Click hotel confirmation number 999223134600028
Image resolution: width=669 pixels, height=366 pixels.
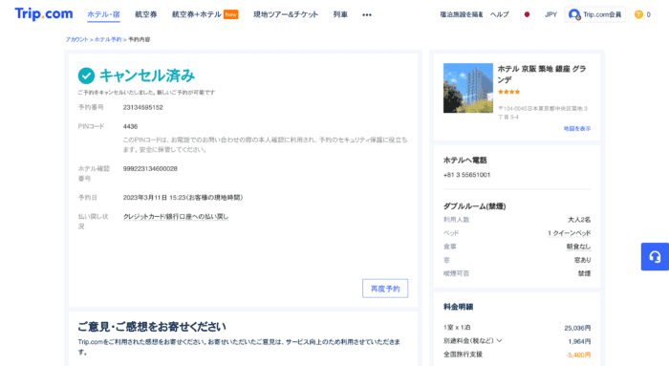tap(150, 168)
